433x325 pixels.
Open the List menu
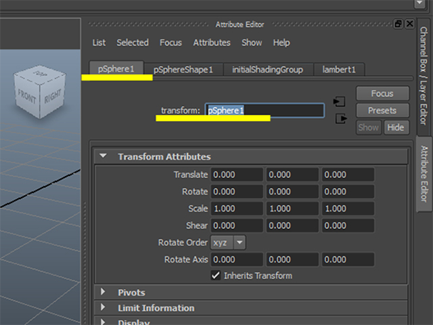[x=99, y=43]
